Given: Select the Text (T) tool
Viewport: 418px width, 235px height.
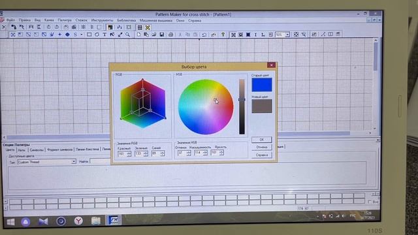Looking at the screenshot, I should 104,35.
